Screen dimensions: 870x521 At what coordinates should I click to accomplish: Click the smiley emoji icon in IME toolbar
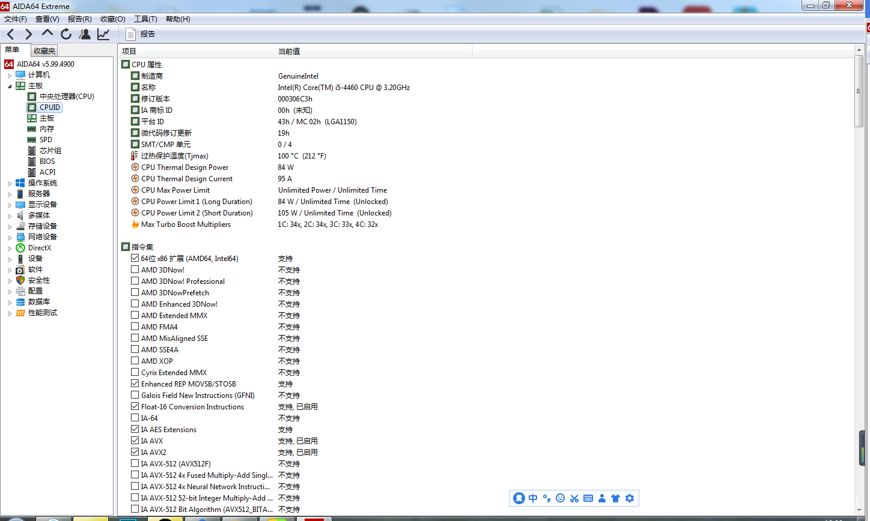561,498
